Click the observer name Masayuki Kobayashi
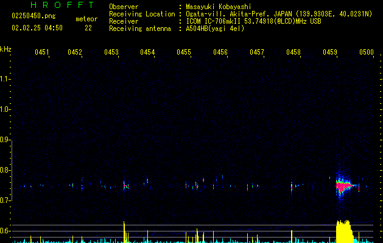The width and height of the screenshot is (383, 243). 219,7
